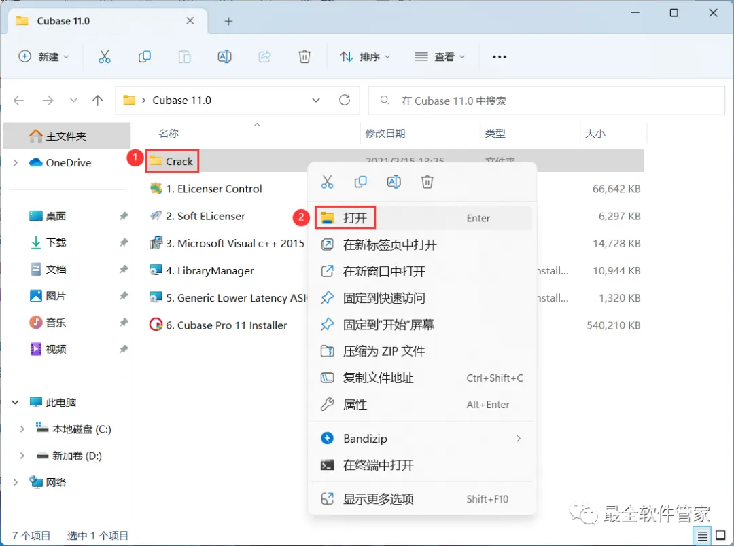
Task: Click the Rename icon in the toolbar
Action: click(225, 56)
